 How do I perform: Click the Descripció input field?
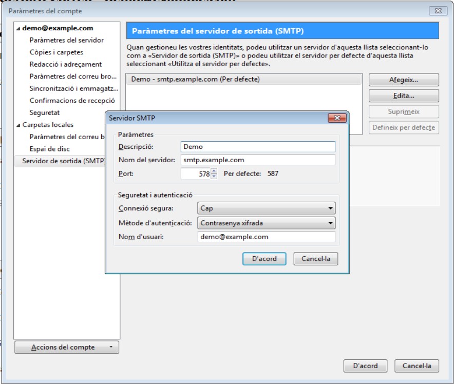tap(258, 147)
